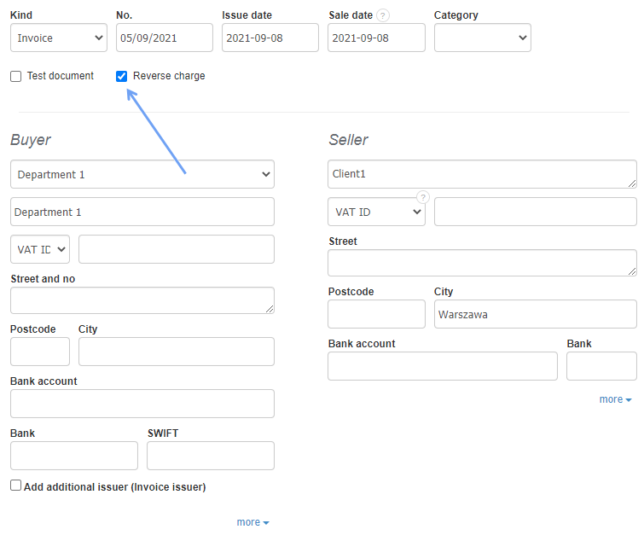Screen dimensions: 644x541
Task: Click the invoice No. field
Action: coord(165,38)
